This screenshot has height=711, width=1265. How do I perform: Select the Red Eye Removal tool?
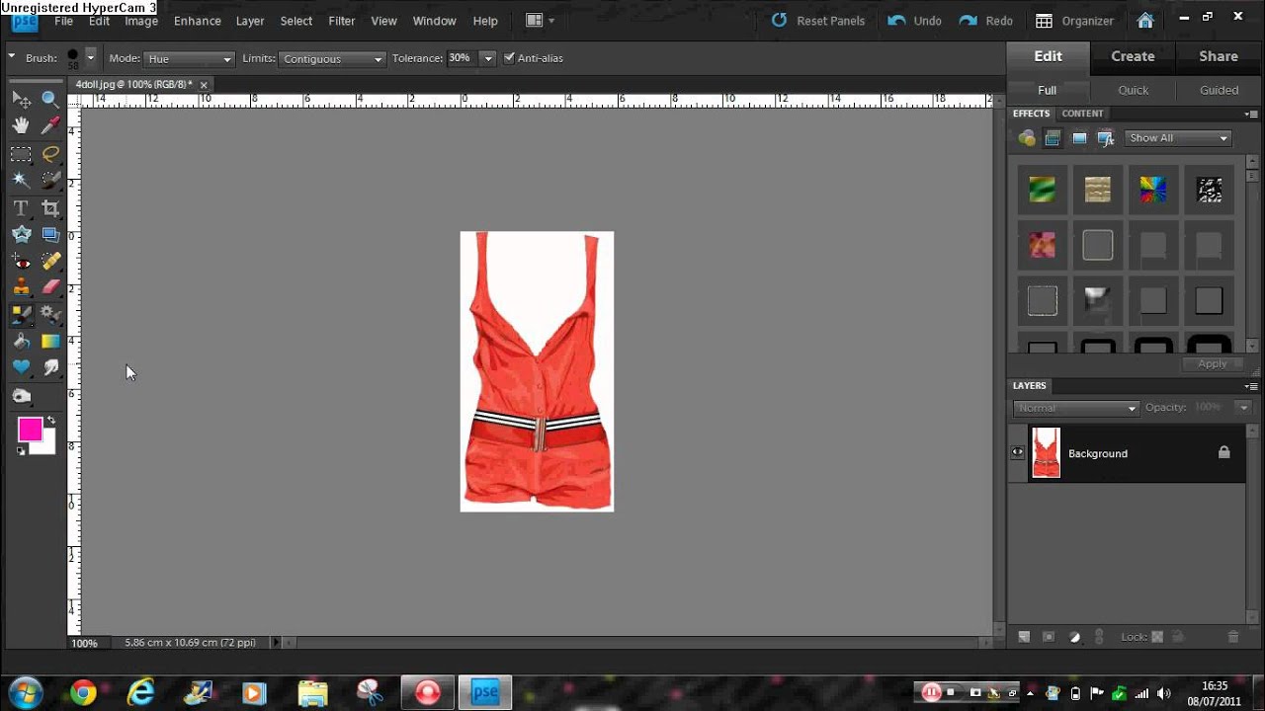point(21,262)
